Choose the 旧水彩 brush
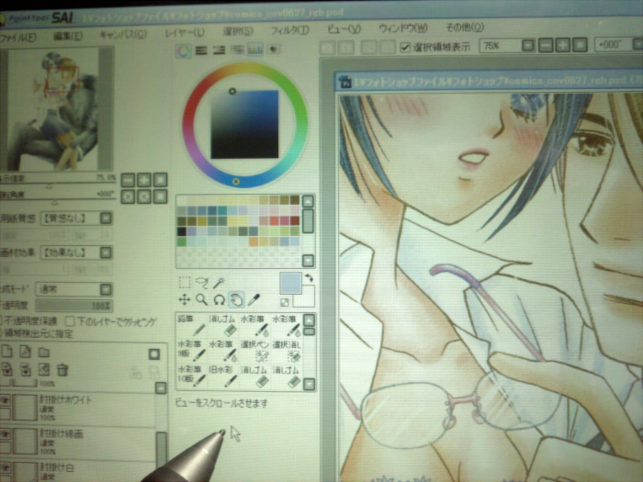Screen dimensions: 643x482 (x=223, y=376)
